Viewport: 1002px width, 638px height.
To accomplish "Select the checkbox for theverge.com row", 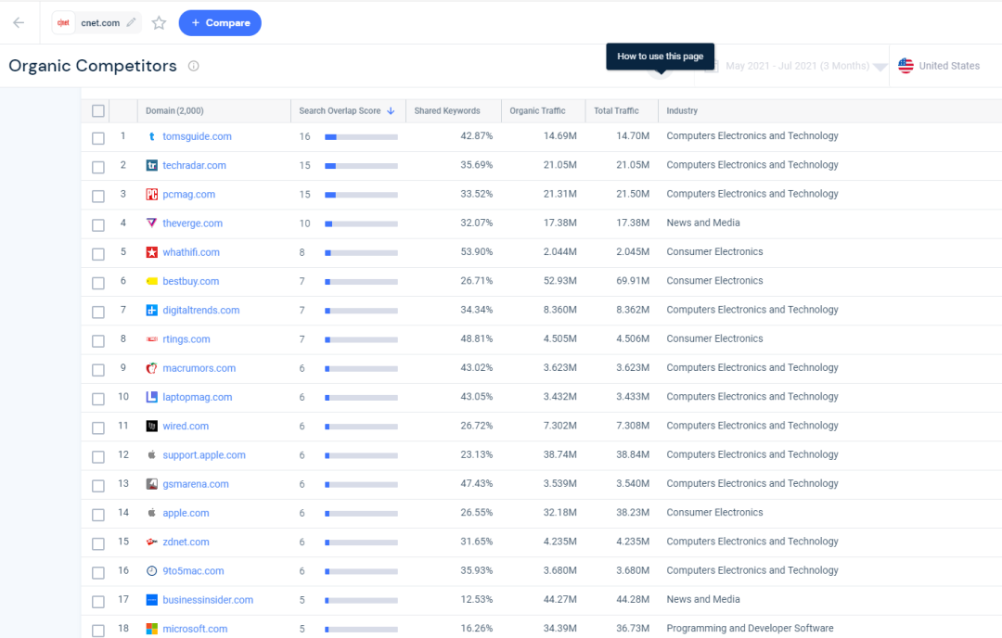I will (x=98, y=224).
